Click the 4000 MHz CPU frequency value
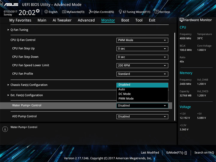216x162 pixels. [x=185, y=38]
